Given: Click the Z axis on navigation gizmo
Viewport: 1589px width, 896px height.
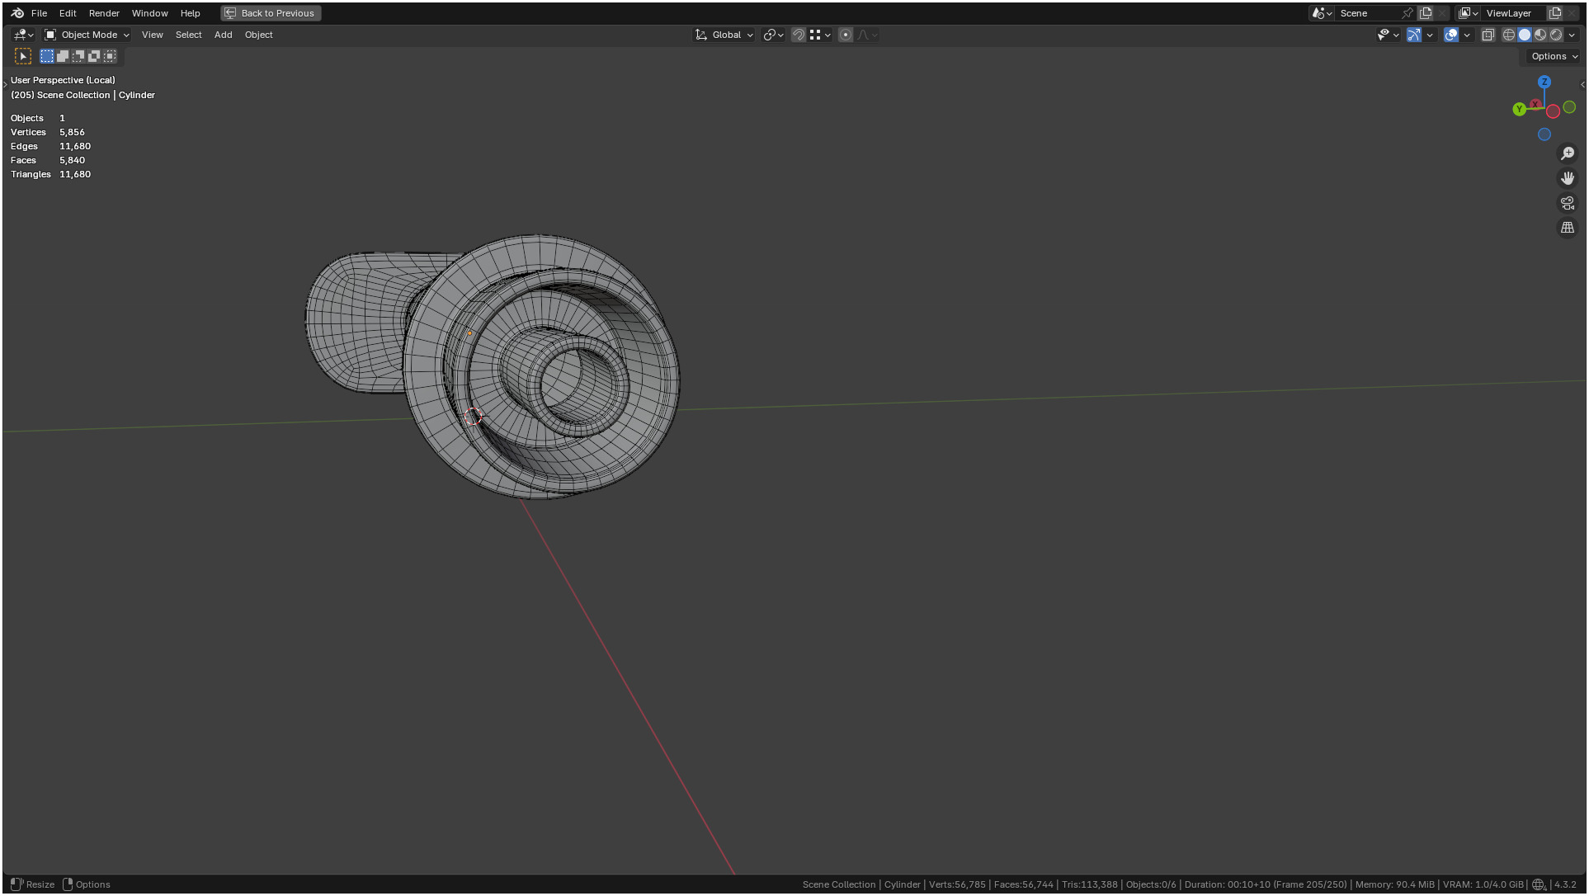Looking at the screenshot, I should (x=1544, y=82).
